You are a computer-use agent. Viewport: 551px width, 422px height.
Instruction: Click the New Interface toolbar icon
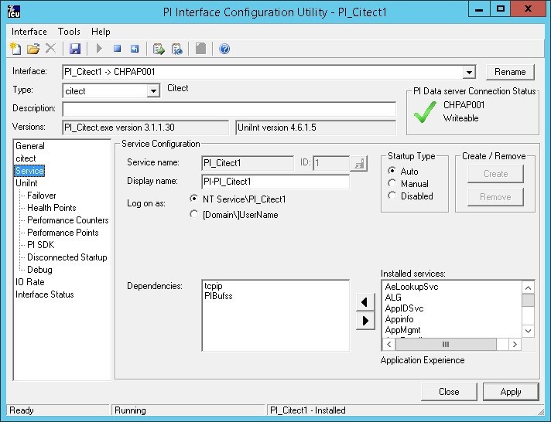15,49
